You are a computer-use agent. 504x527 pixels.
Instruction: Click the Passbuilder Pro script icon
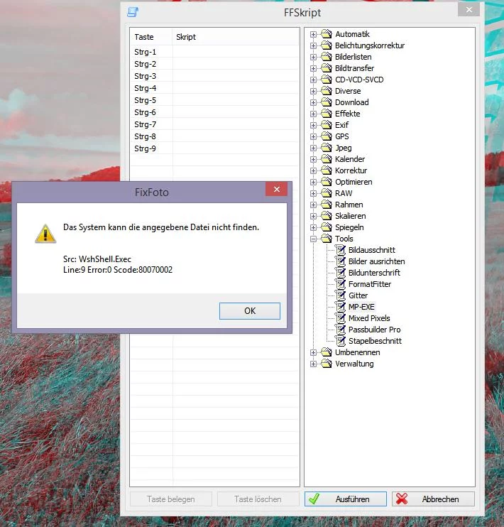(x=341, y=330)
